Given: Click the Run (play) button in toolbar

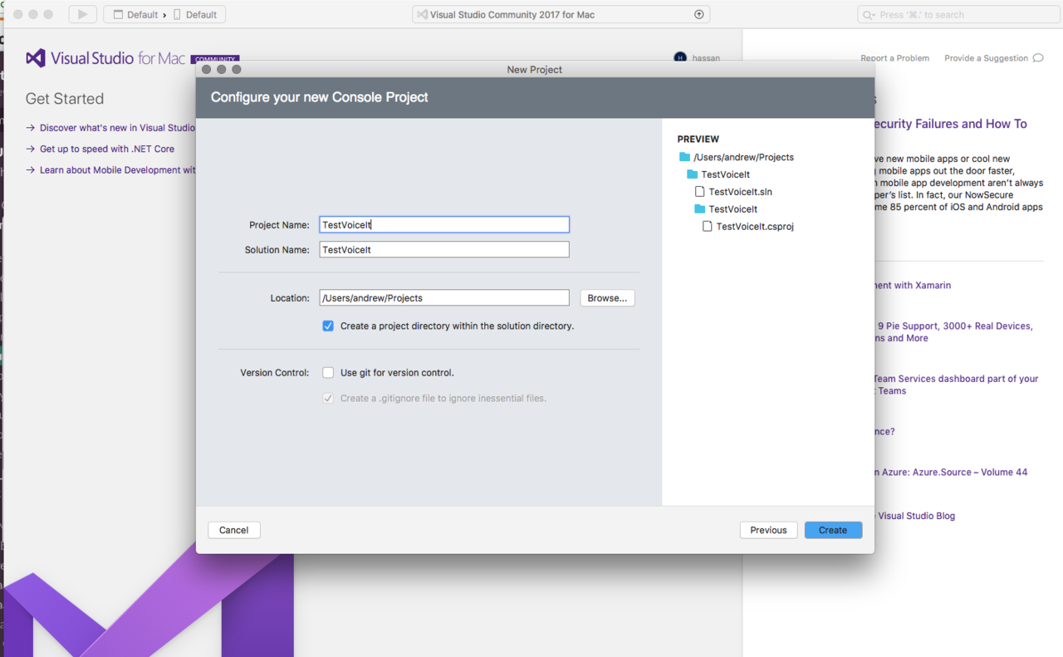Looking at the screenshot, I should pos(82,14).
